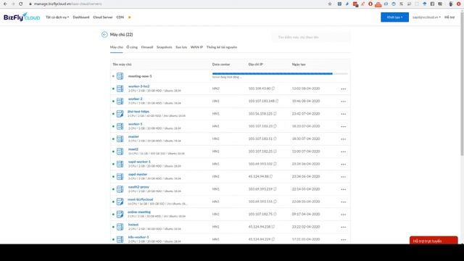Copy the IP address of meet2
The height and width of the screenshot is (261, 464).
pos(275,152)
